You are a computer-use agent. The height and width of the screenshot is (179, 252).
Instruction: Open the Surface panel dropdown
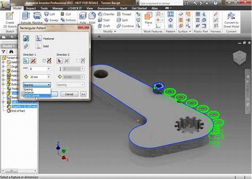(x=190, y=32)
